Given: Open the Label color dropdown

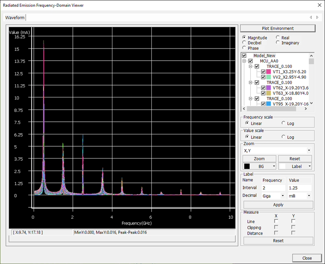Looking at the screenshot, I should [309, 166].
